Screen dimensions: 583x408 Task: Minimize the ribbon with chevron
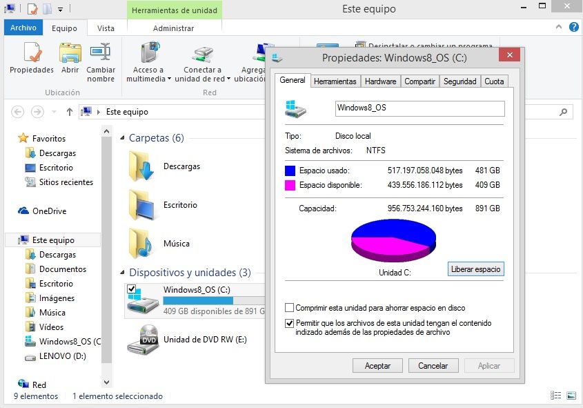tap(558, 27)
